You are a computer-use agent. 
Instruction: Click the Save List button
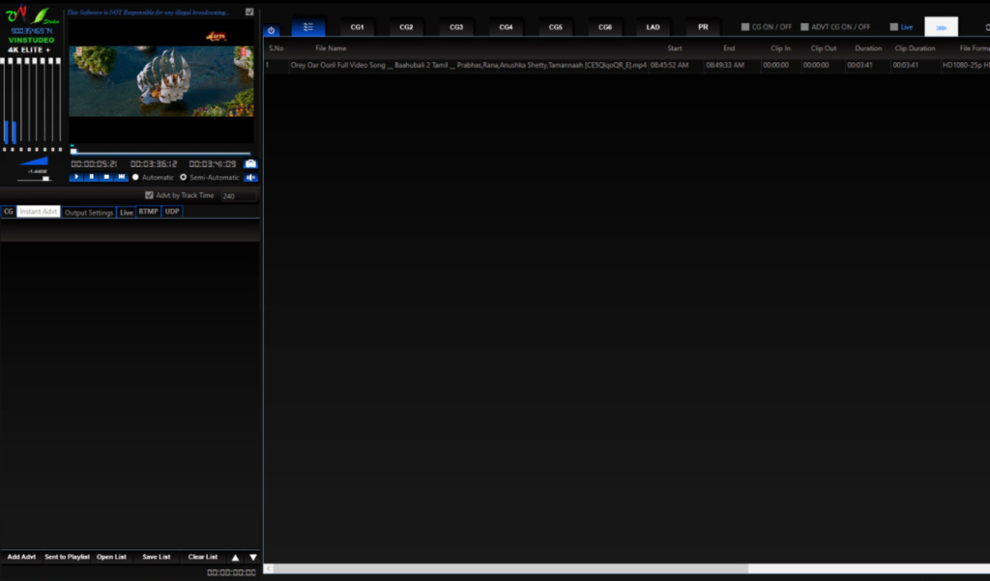[156, 557]
